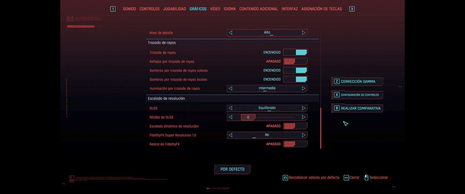Click the F1 key icon
The height and width of the screenshot is (194, 465).
click(285, 178)
